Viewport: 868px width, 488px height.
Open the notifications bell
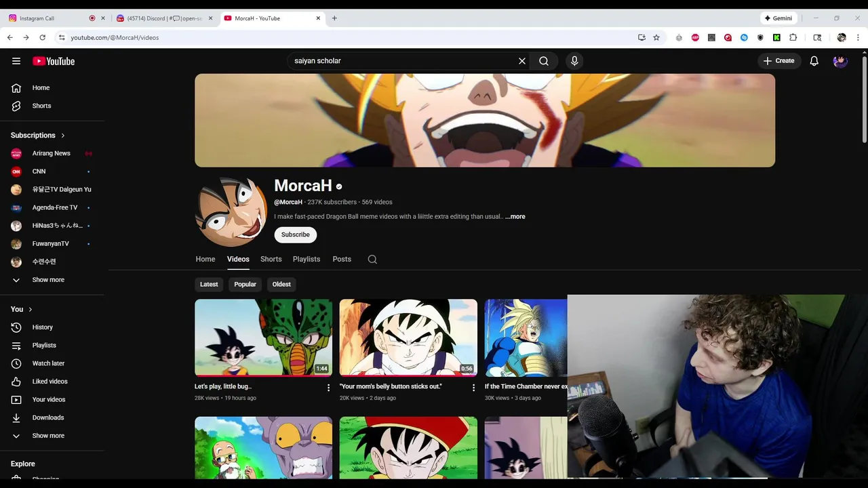click(x=814, y=61)
